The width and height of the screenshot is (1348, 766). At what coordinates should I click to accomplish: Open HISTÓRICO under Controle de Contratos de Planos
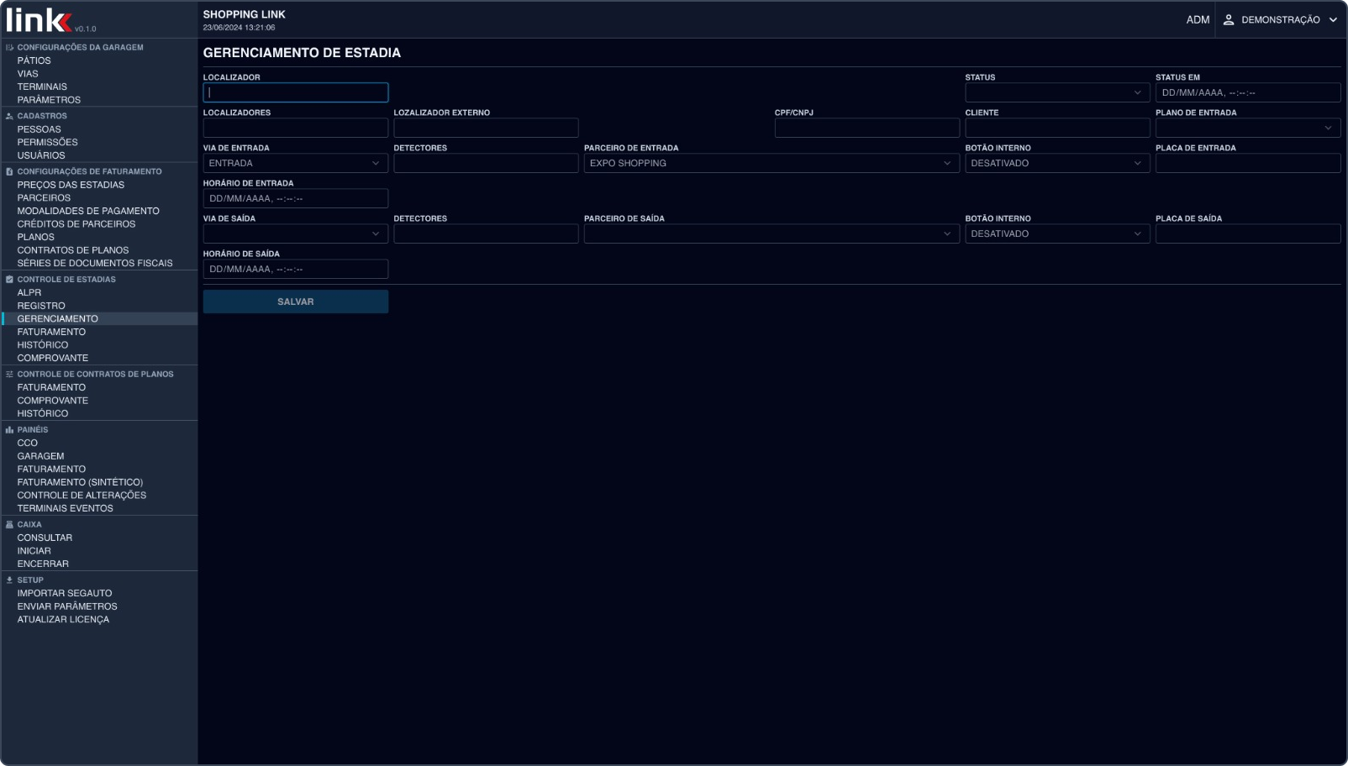(43, 413)
